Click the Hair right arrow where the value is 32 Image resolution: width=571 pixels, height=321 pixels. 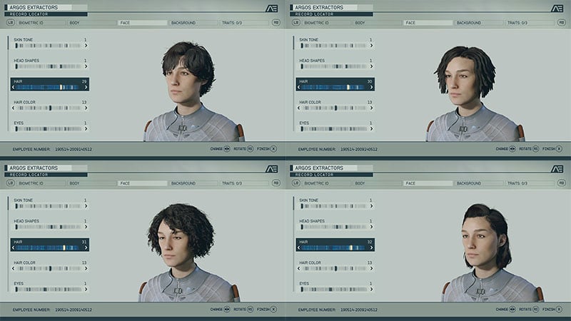pyautogui.click(x=371, y=248)
